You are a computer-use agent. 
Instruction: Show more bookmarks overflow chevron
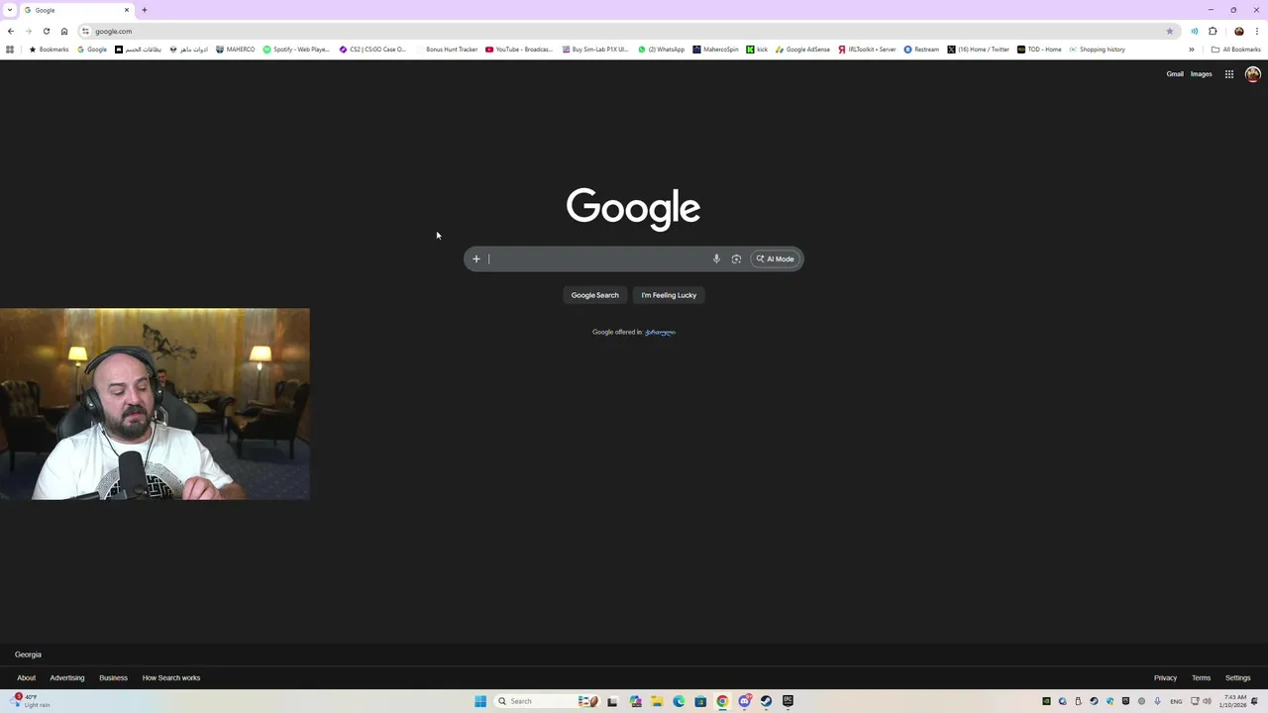tap(1192, 50)
